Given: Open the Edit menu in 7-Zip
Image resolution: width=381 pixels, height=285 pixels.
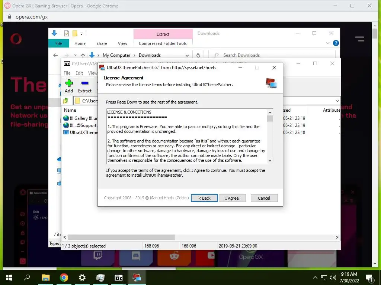Looking at the screenshot, I should coord(79,73).
